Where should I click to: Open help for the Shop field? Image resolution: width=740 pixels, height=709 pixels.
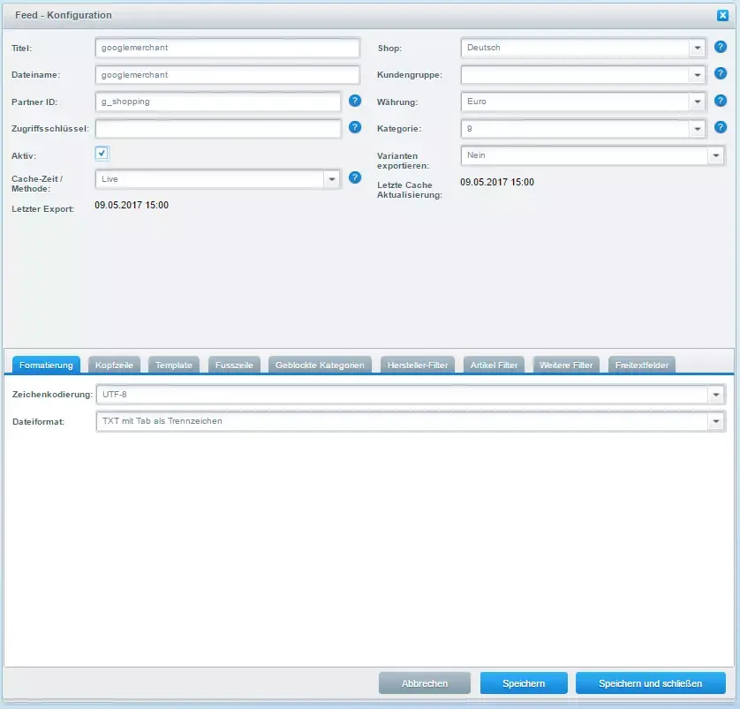coord(721,47)
